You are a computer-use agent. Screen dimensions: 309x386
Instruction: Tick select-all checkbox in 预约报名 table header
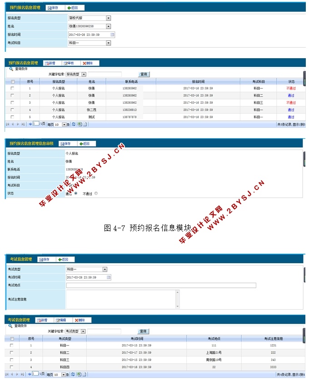click(x=13, y=81)
